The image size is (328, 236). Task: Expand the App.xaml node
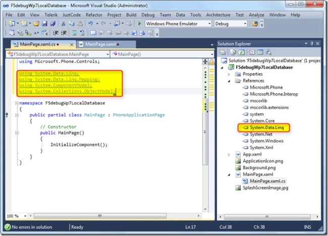pyautogui.click(x=229, y=155)
